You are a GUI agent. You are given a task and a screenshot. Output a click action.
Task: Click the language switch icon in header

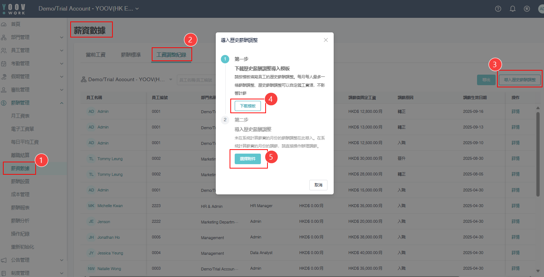pyautogui.click(x=527, y=9)
